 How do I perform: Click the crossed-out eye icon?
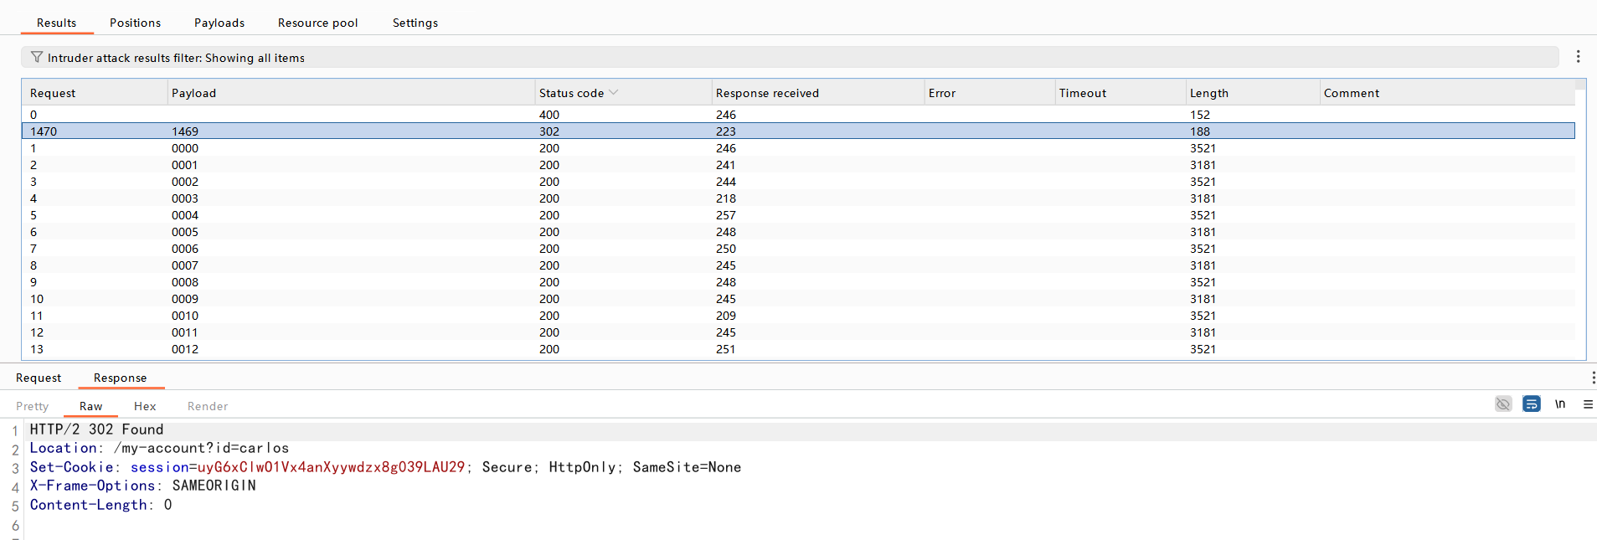(x=1503, y=404)
